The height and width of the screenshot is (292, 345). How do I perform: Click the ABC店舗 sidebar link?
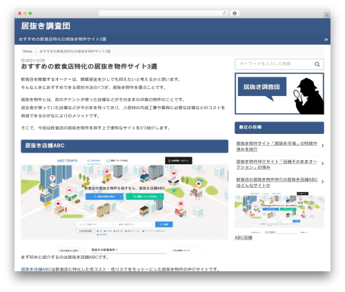[244, 237]
